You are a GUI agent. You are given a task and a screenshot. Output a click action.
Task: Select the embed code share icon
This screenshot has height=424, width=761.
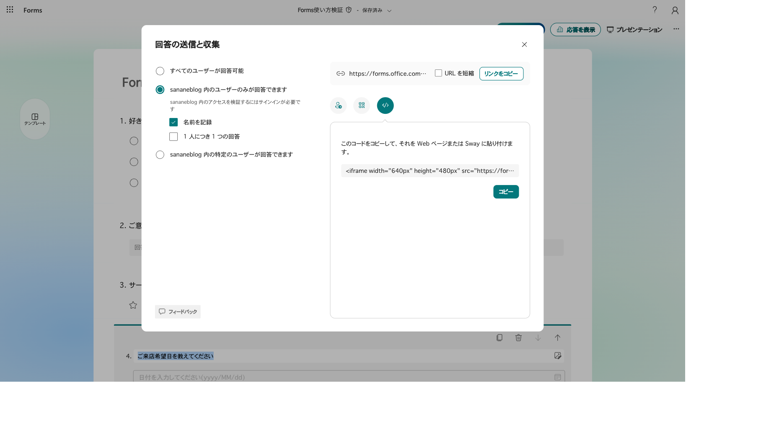click(385, 105)
